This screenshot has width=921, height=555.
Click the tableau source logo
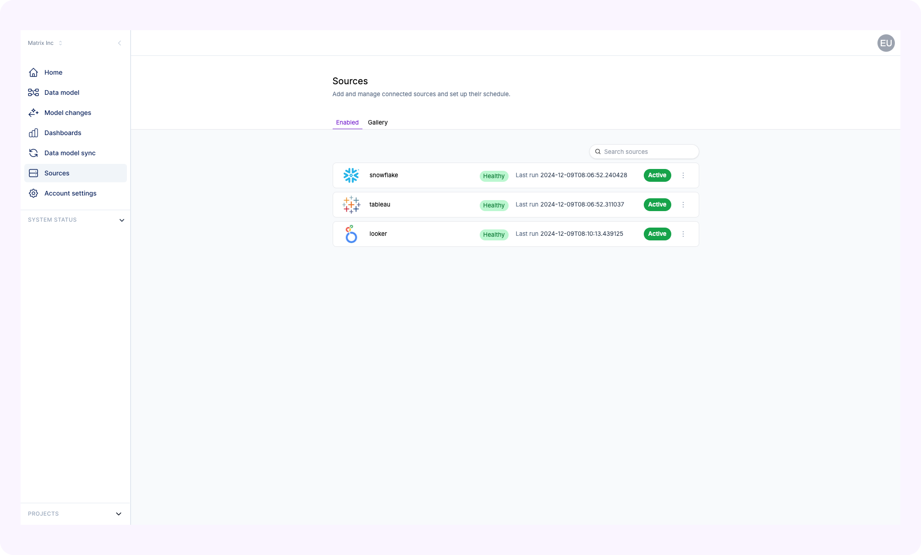[x=351, y=205]
